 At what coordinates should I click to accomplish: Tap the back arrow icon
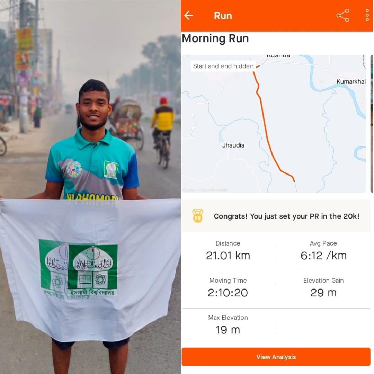point(188,16)
